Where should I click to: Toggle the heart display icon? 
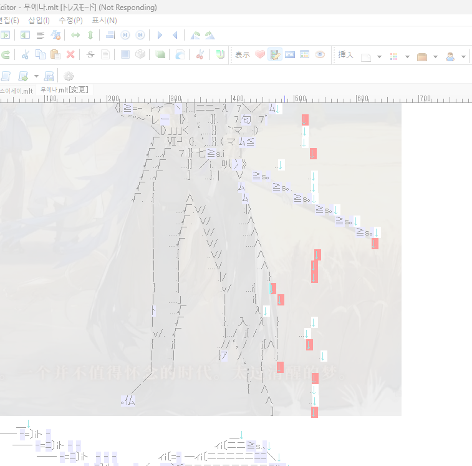click(260, 54)
